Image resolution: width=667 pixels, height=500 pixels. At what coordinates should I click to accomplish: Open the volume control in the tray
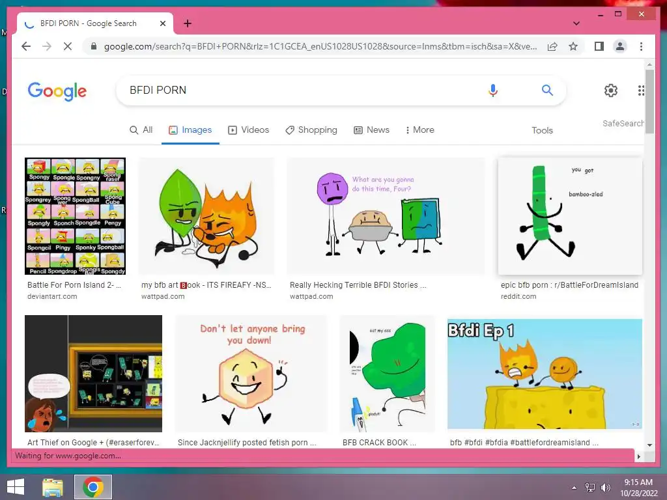click(605, 488)
